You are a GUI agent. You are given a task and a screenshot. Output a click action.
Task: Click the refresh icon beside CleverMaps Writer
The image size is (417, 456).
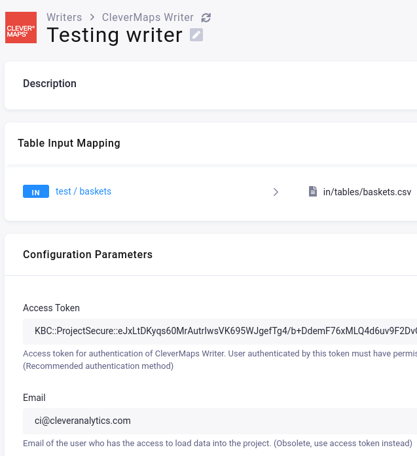tap(206, 18)
